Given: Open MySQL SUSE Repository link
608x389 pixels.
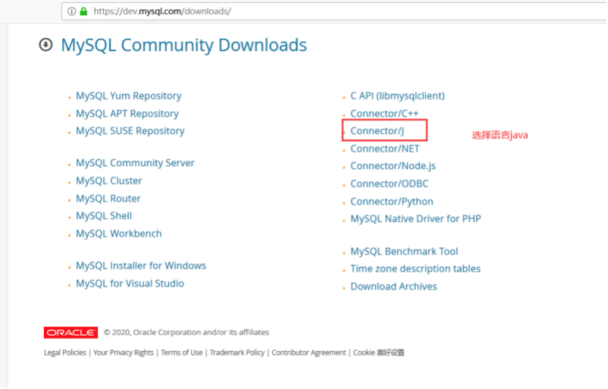Looking at the screenshot, I should [x=130, y=131].
